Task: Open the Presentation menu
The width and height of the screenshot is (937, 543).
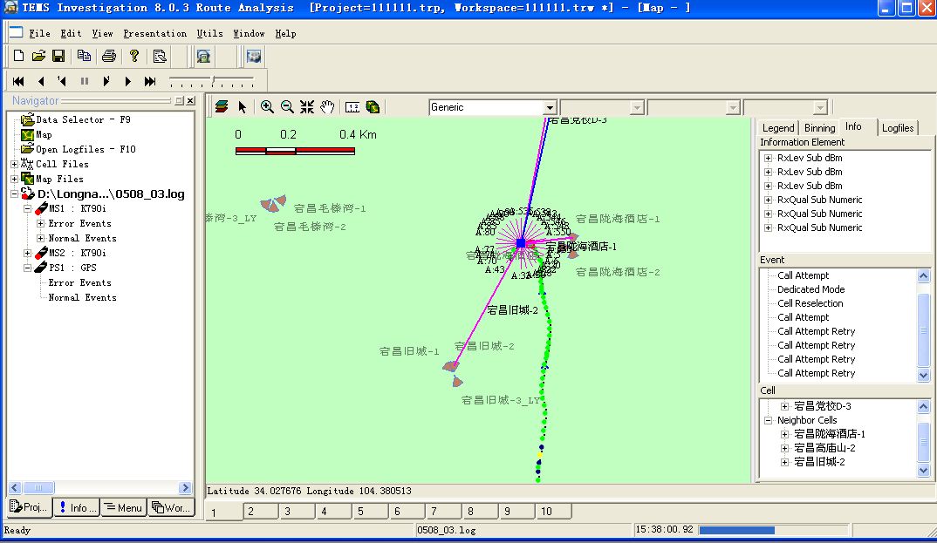Action: 154,33
